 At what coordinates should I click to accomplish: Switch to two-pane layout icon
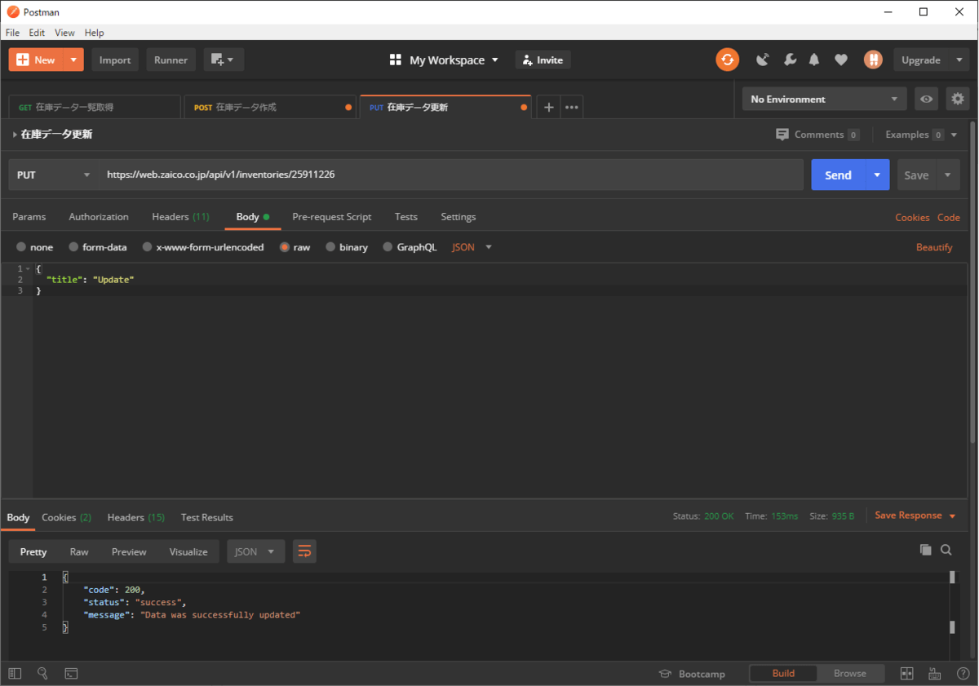906,674
